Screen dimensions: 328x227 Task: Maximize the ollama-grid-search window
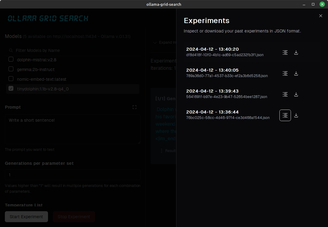(313, 4)
